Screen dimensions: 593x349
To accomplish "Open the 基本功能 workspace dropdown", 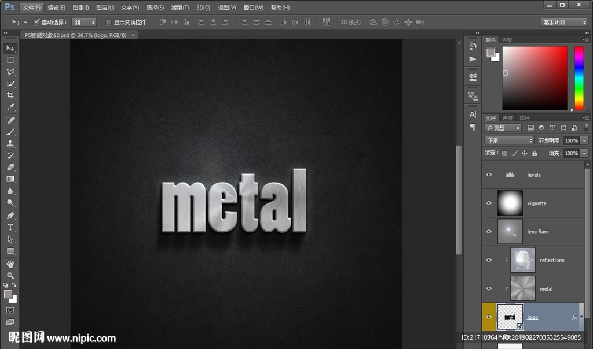I will tap(564, 23).
